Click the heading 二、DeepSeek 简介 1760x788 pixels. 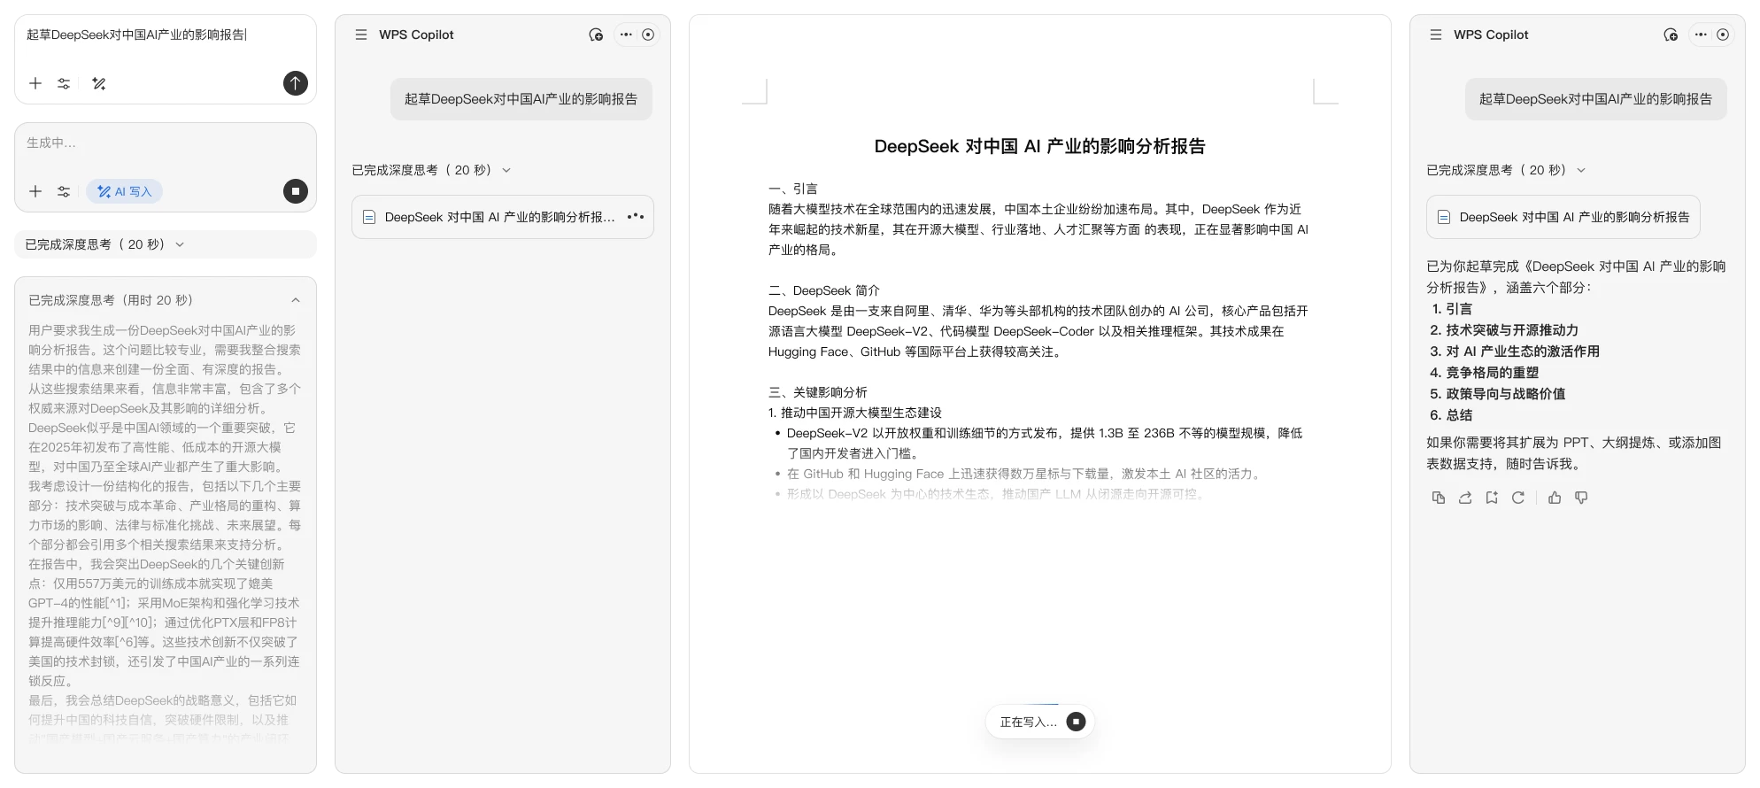pos(824,290)
